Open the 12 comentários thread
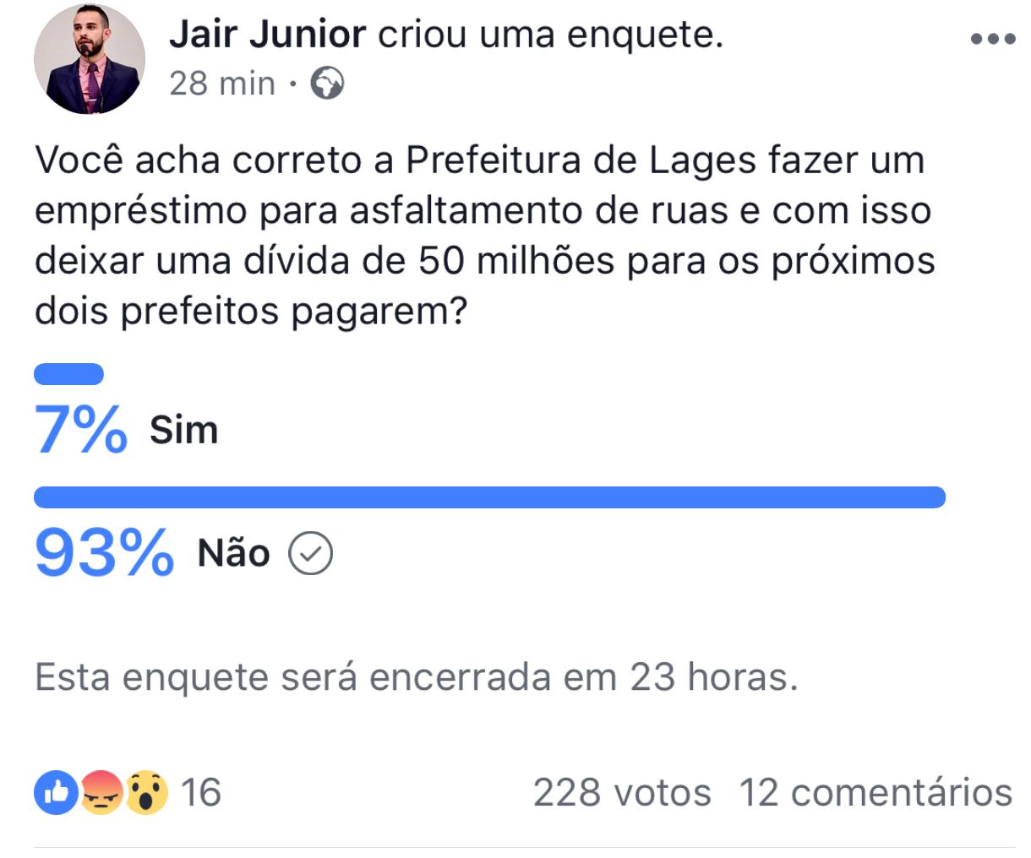 (876, 793)
